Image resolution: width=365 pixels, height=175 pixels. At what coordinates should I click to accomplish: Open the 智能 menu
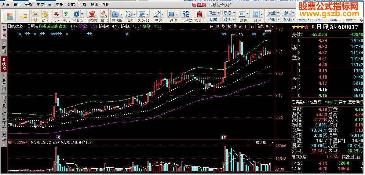pyautogui.click(x=71, y=4)
